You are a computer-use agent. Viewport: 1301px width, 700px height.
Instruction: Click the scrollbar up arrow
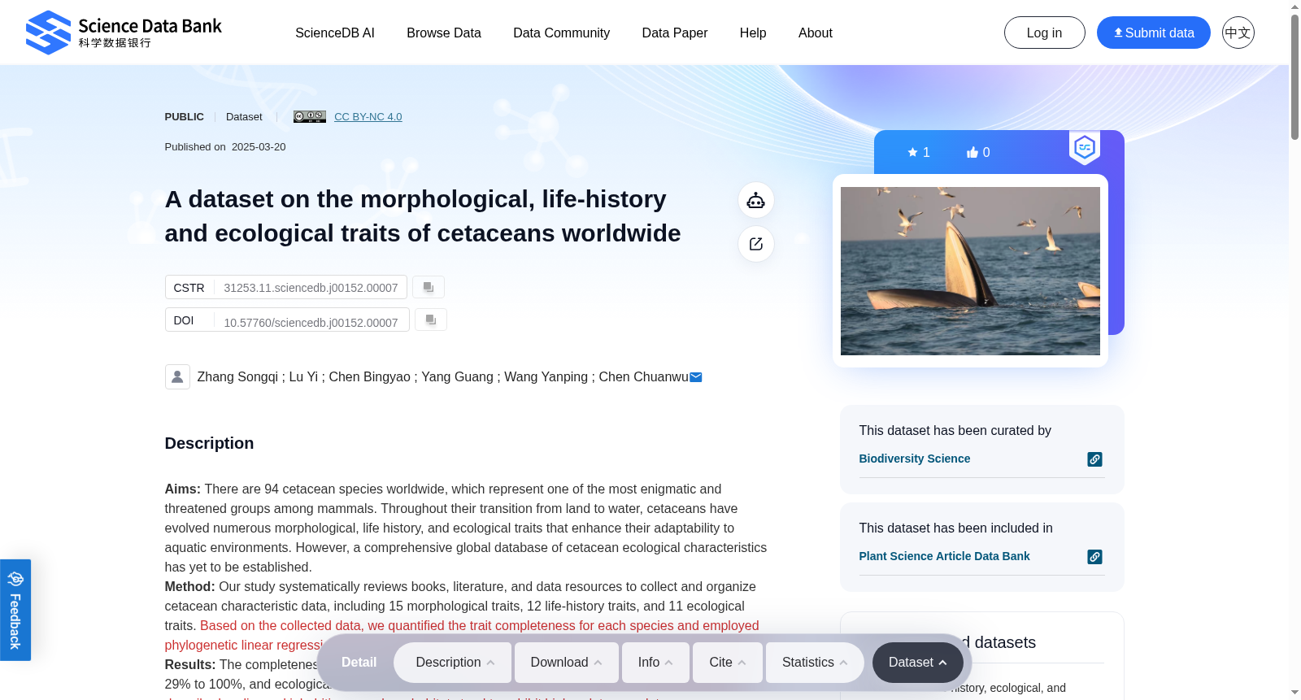(x=1294, y=7)
